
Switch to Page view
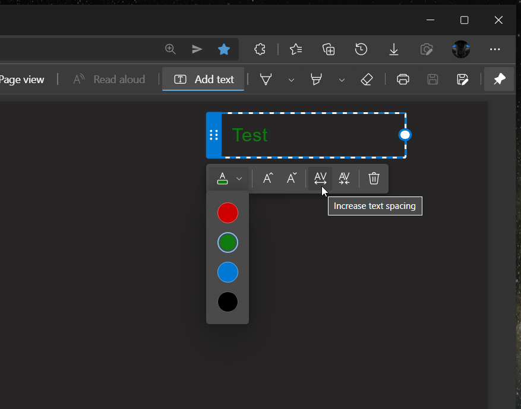tap(21, 79)
